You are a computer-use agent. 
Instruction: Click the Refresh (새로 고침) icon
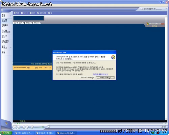38,13
